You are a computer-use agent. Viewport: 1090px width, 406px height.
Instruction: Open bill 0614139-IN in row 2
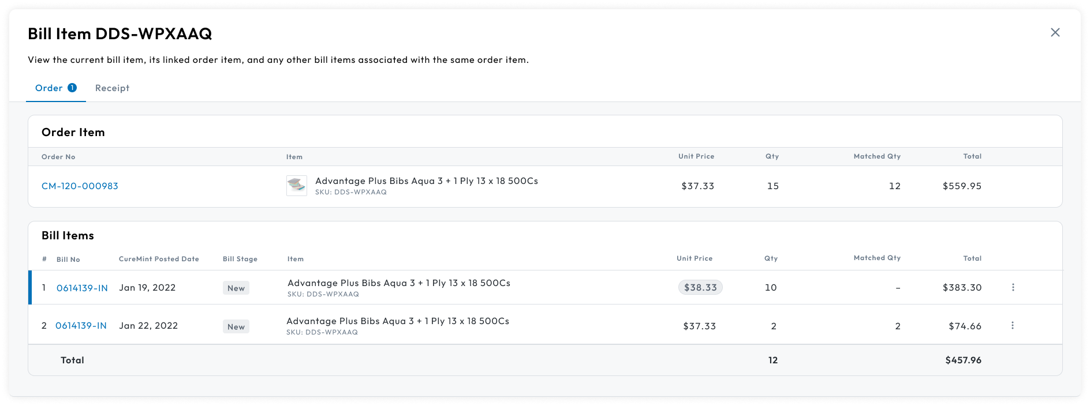point(81,326)
